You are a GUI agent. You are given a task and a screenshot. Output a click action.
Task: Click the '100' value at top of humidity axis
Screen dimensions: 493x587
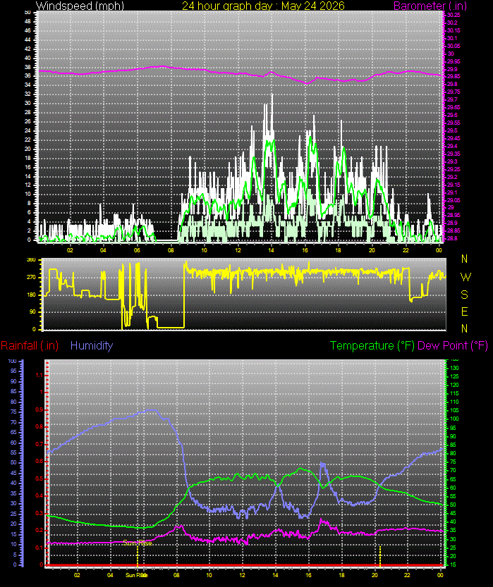pos(12,362)
